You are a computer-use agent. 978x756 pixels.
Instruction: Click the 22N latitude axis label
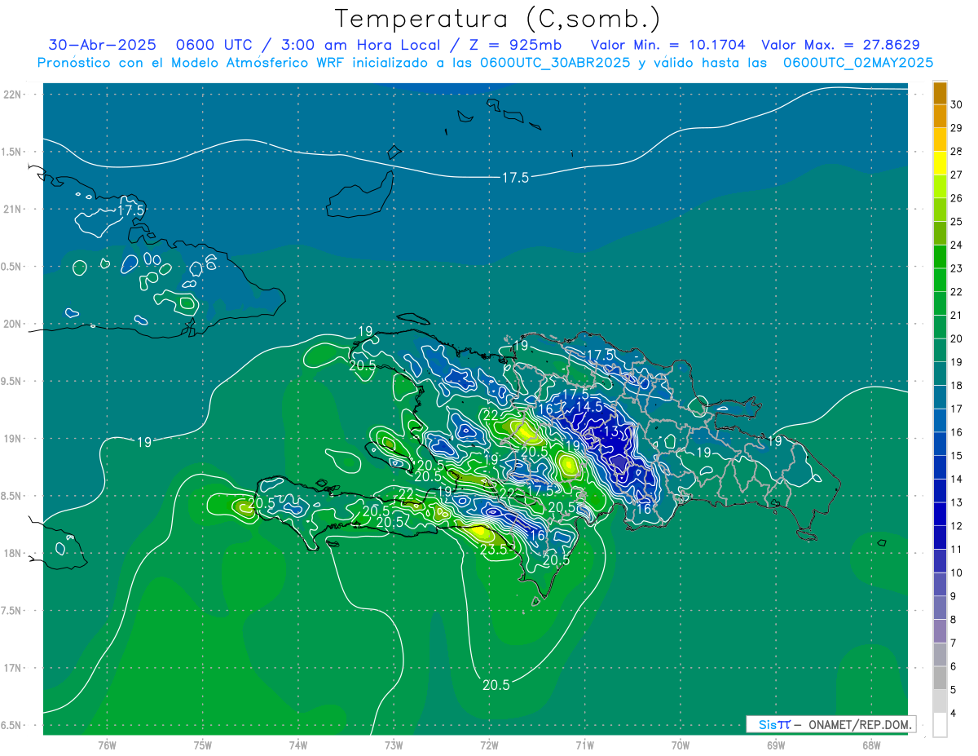(x=13, y=95)
